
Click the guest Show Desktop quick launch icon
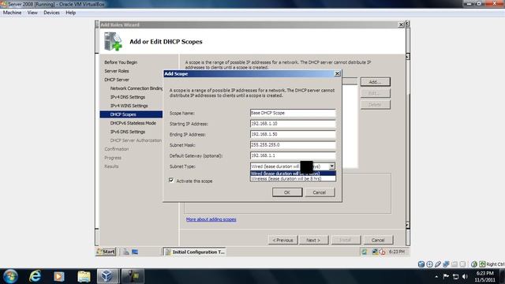[x=135, y=252]
